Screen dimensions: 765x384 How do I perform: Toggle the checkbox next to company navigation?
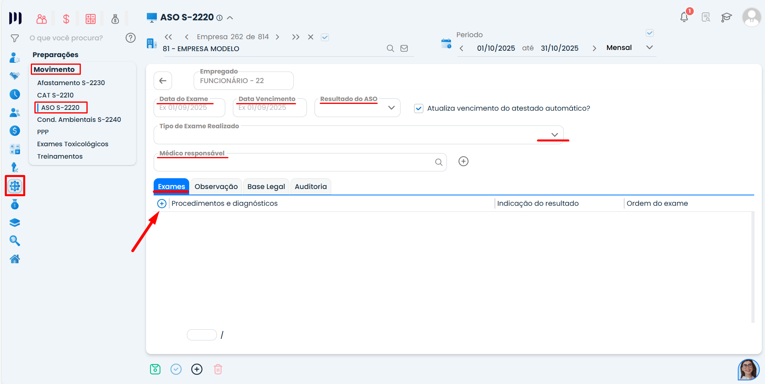pyautogui.click(x=325, y=37)
